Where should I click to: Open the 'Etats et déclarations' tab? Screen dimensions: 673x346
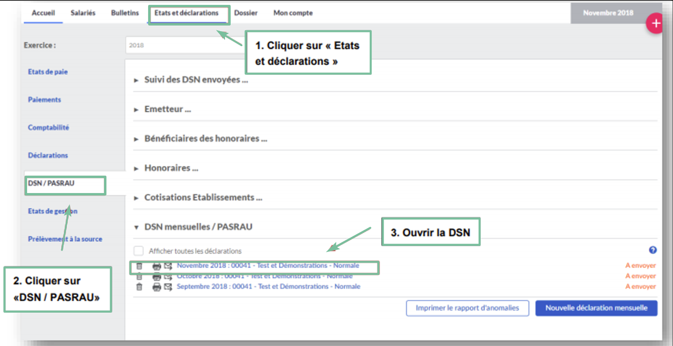pos(187,13)
